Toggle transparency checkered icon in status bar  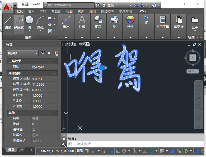click(x=172, y=151)
